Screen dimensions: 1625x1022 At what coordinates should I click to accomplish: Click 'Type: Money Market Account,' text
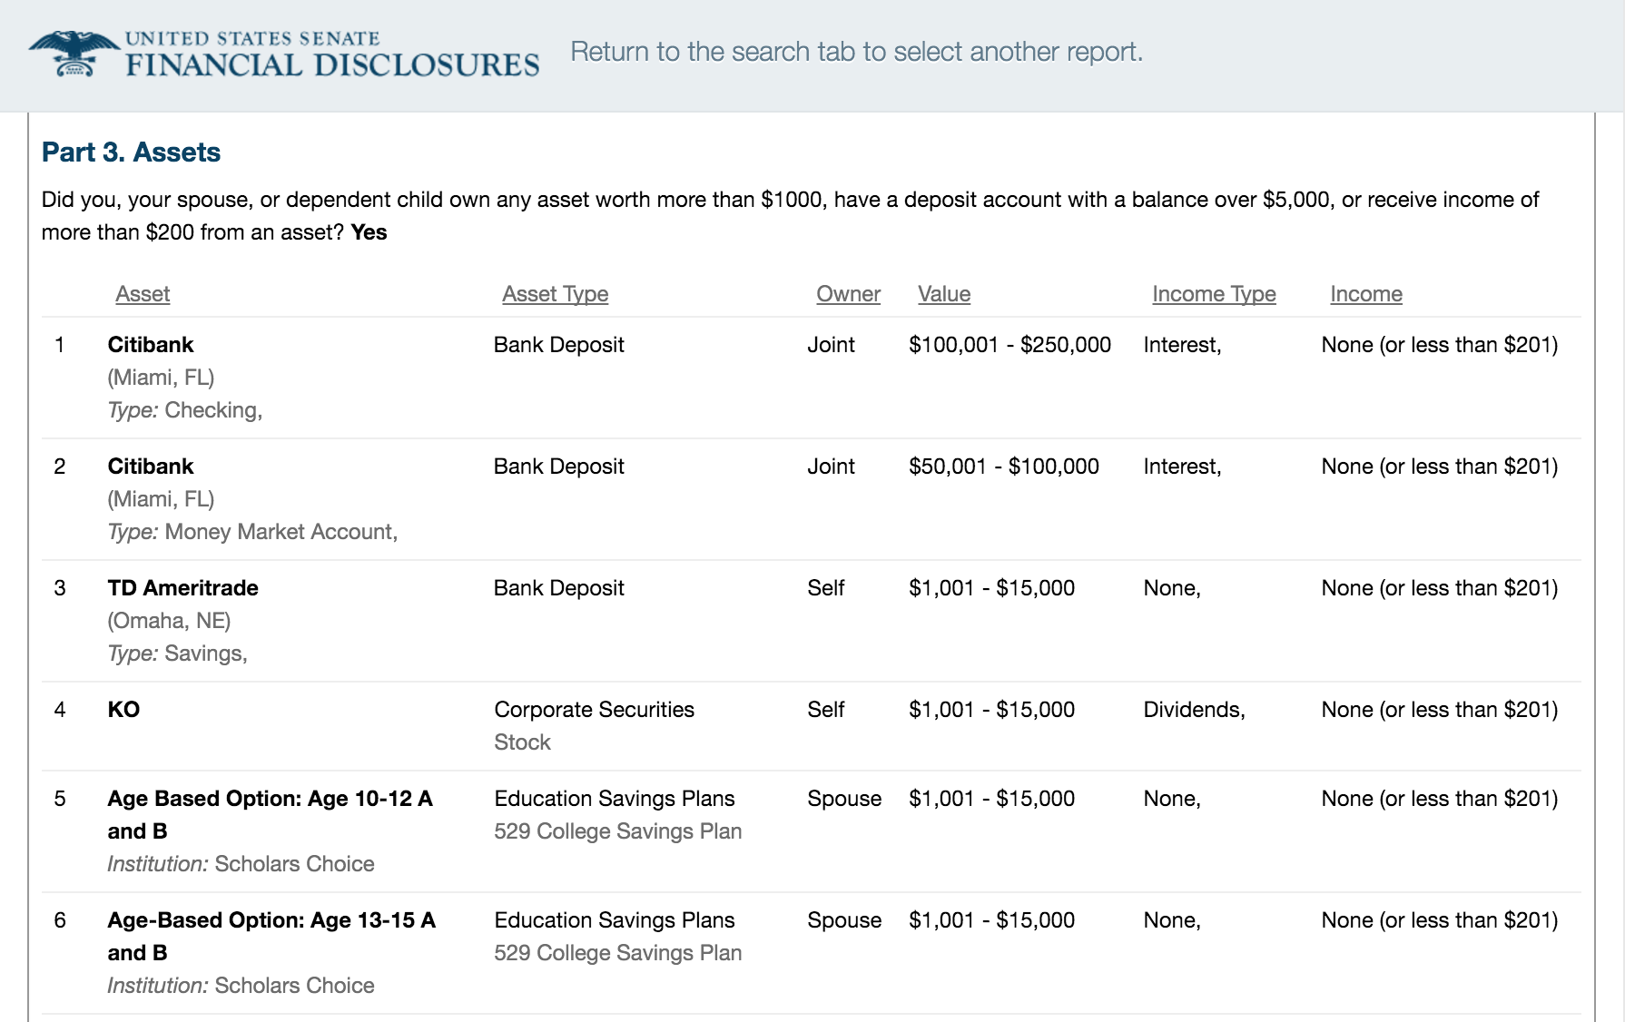[252, 532]
